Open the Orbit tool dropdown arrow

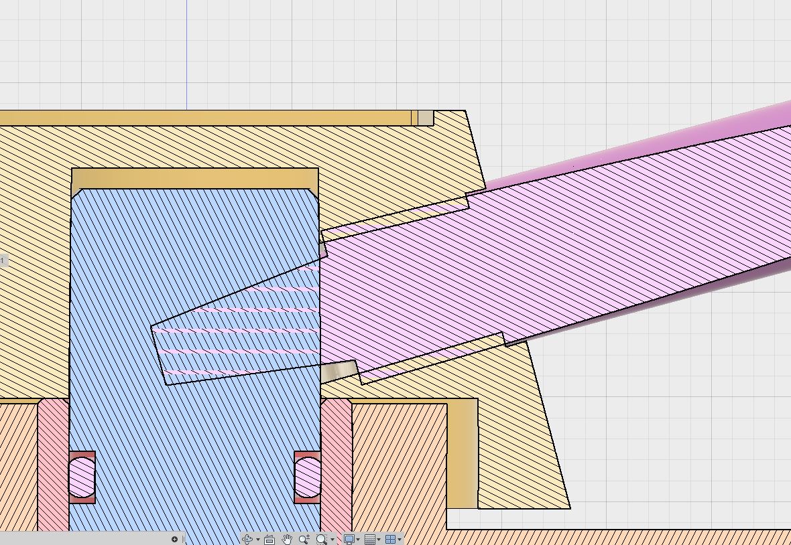258,540
